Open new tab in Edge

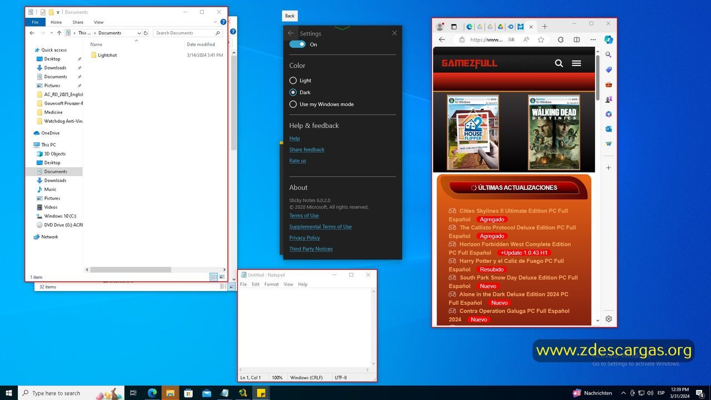pos(544,26)
